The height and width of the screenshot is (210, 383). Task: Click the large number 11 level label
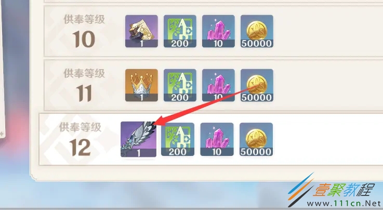click(x=84, y=94)
